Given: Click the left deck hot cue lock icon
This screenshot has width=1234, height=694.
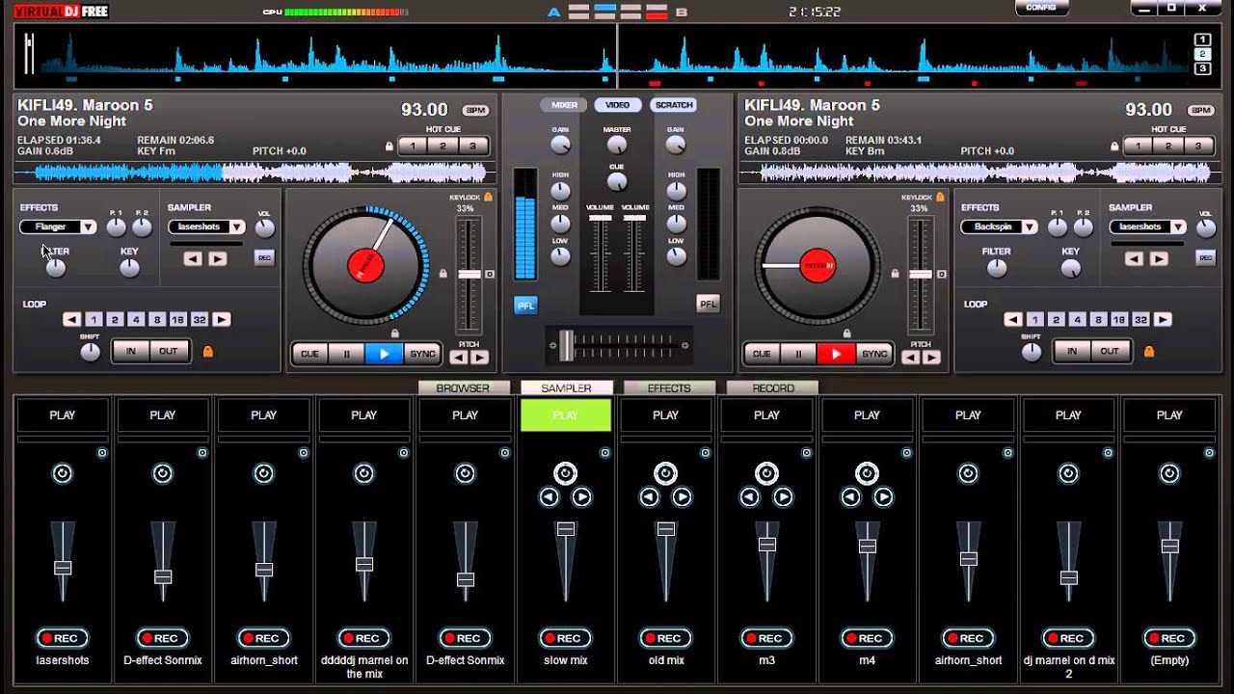Looking at the screenshot, I should tap(389, 147).
